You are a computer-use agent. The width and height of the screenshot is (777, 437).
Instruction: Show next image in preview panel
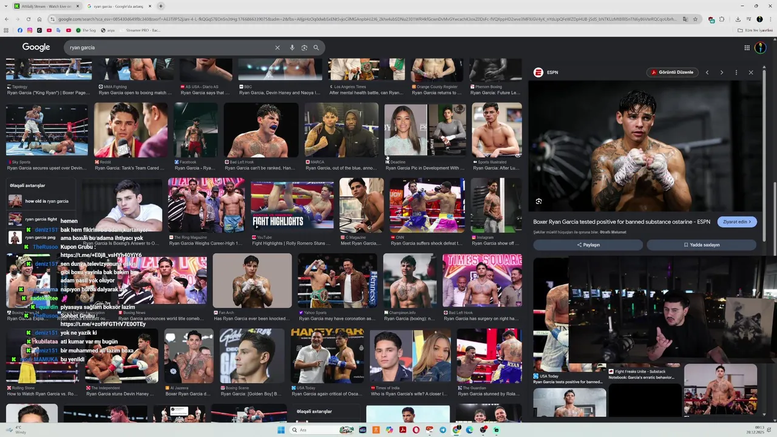722,72
